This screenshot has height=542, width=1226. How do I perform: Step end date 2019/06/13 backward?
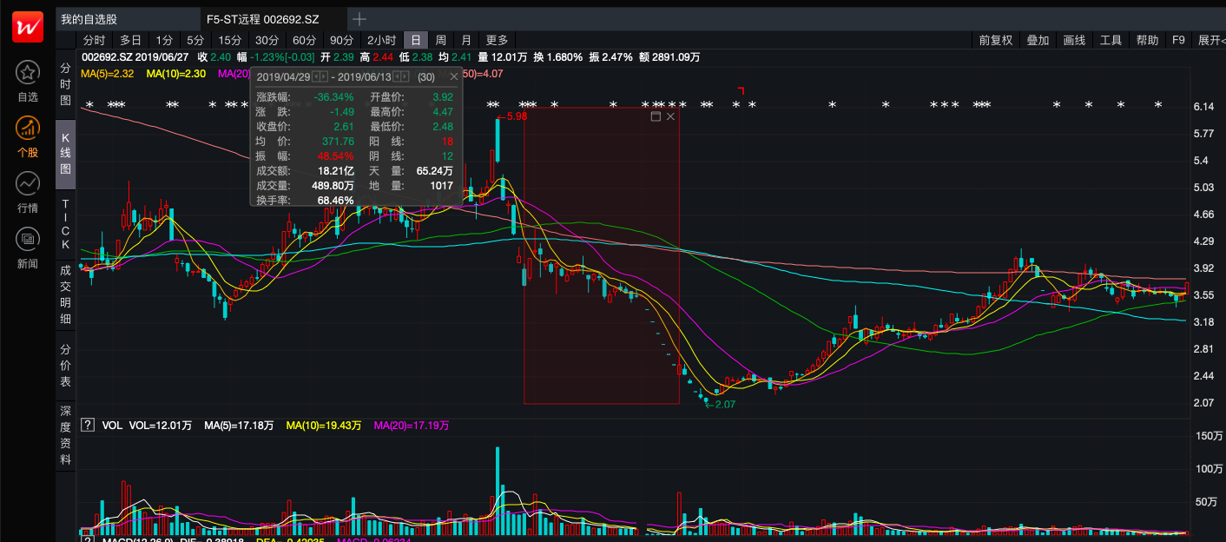[x=399, y=76]
